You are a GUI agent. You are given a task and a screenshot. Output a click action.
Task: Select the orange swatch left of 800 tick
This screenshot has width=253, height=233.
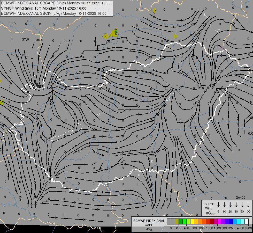pyautogui.click(x=200, y=221)
